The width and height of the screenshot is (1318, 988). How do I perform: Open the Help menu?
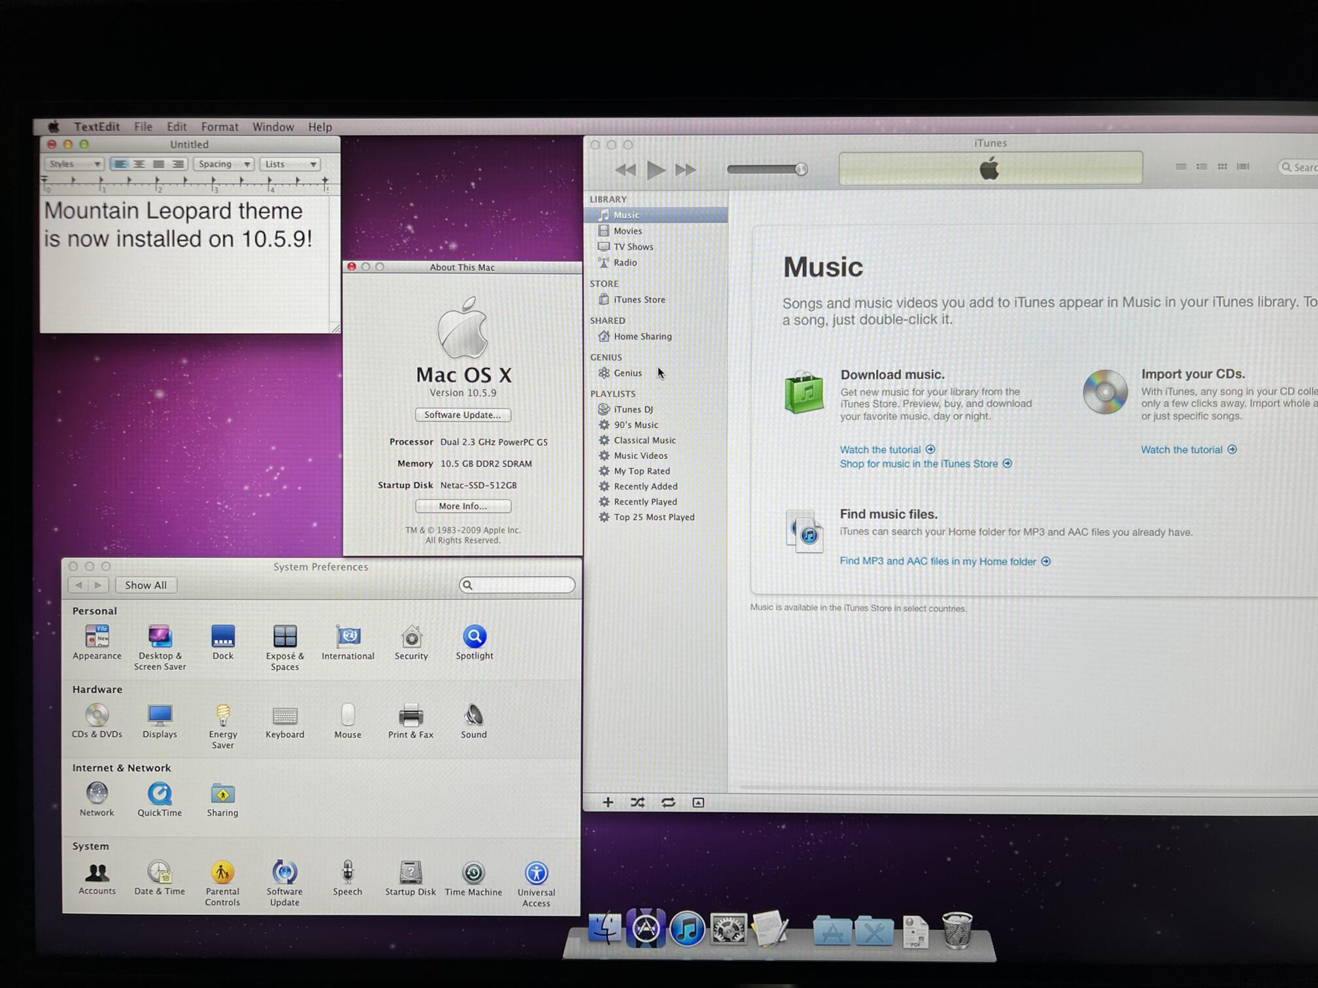pyautogui.click(x=320, y=127)
